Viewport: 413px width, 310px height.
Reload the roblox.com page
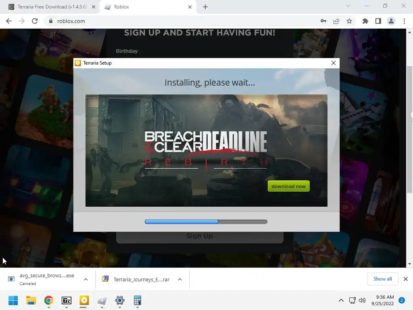click(35, 21)
